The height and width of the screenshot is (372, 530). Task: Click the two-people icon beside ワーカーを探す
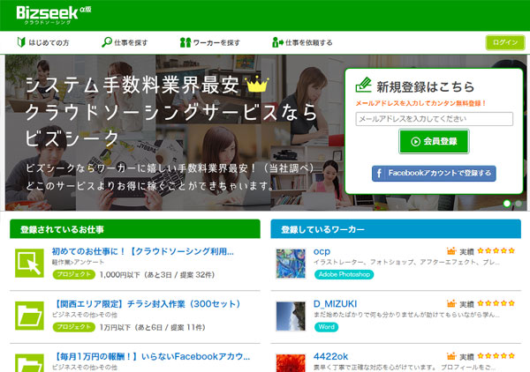pos(185,42)
